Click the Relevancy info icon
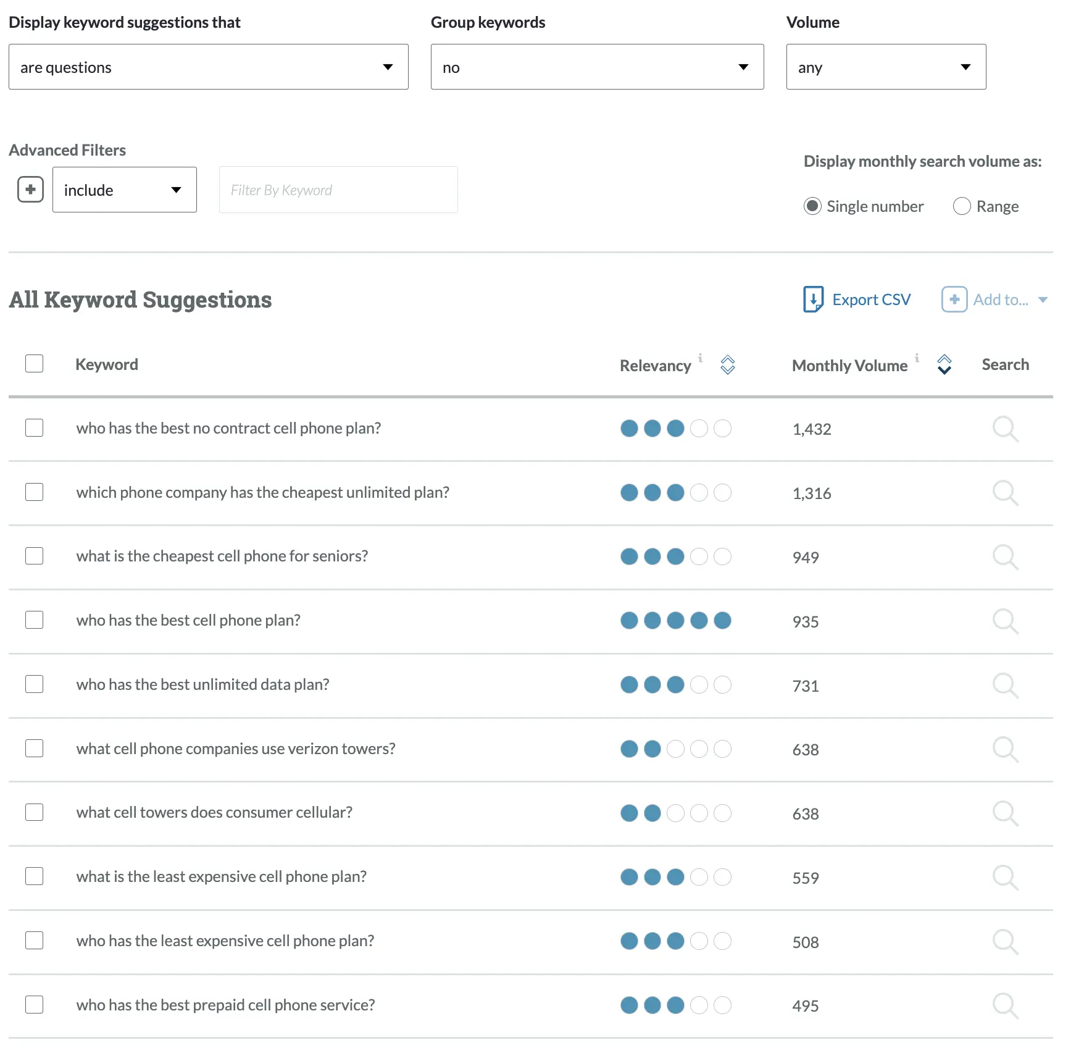Screen dimensions: 1084x1045 [x=700, y=357]
